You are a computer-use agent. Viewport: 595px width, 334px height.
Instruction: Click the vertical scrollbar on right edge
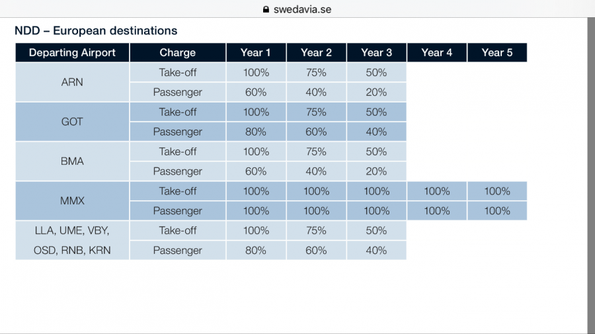tap(590, 165)
